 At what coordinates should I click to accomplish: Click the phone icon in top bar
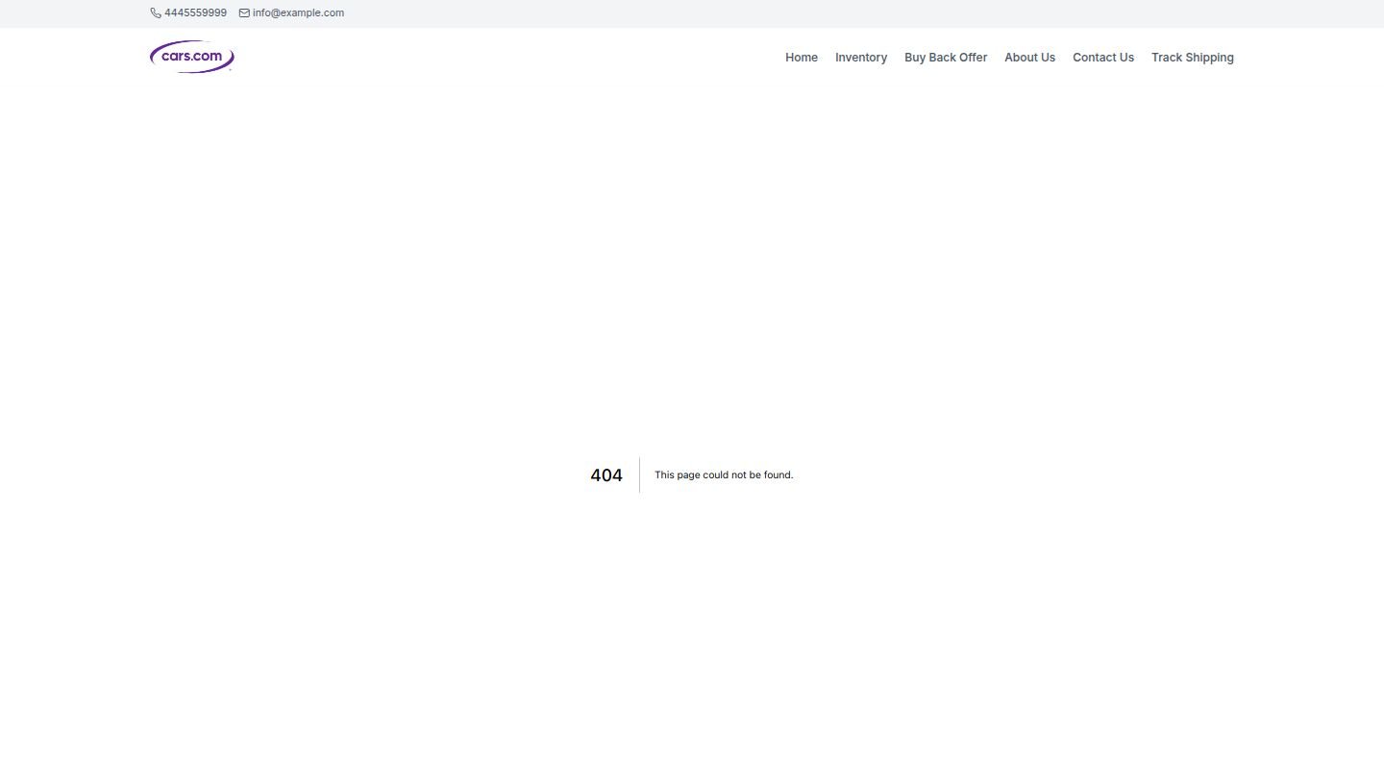click(x=156, y=13)
